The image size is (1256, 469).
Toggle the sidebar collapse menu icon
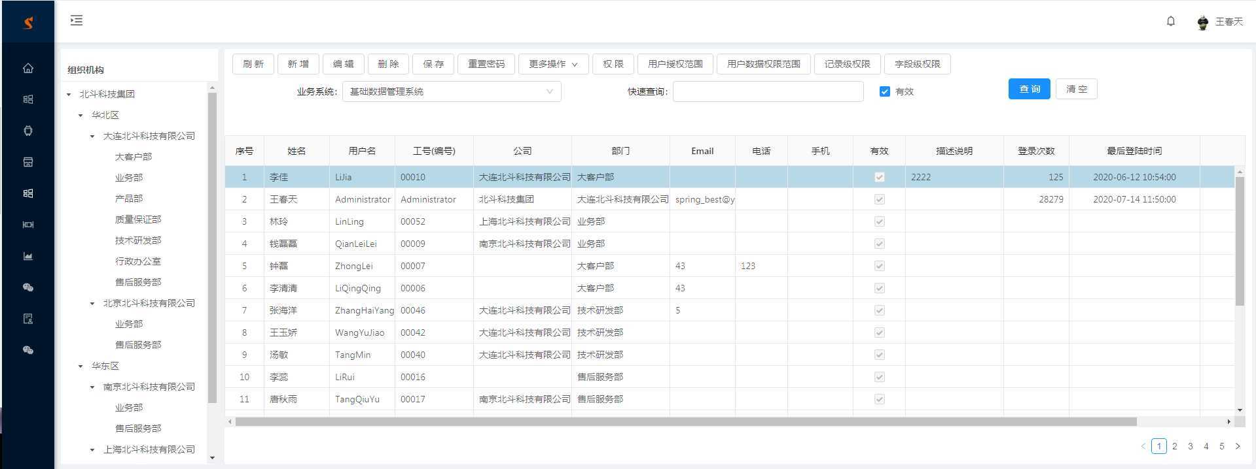(77, 20)
